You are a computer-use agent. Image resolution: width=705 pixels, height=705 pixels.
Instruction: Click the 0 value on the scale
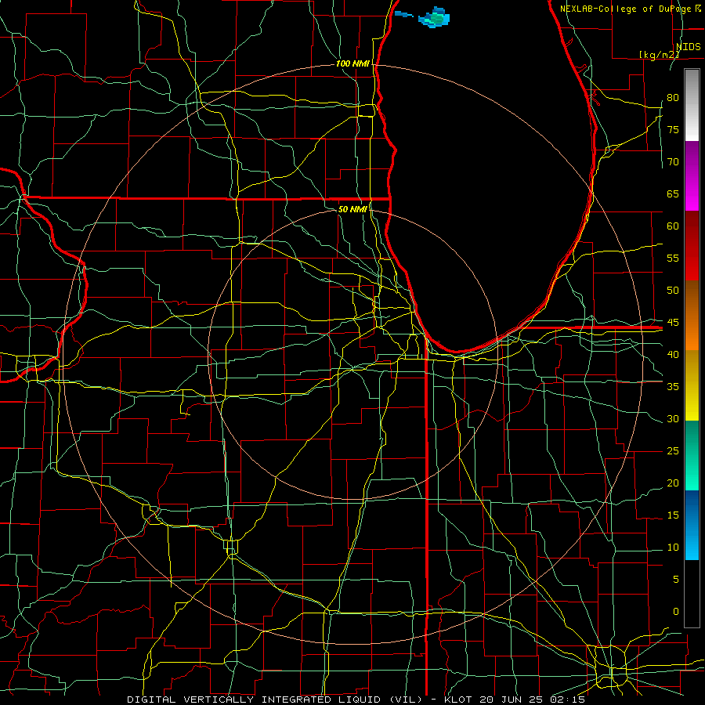click(676, 612)
